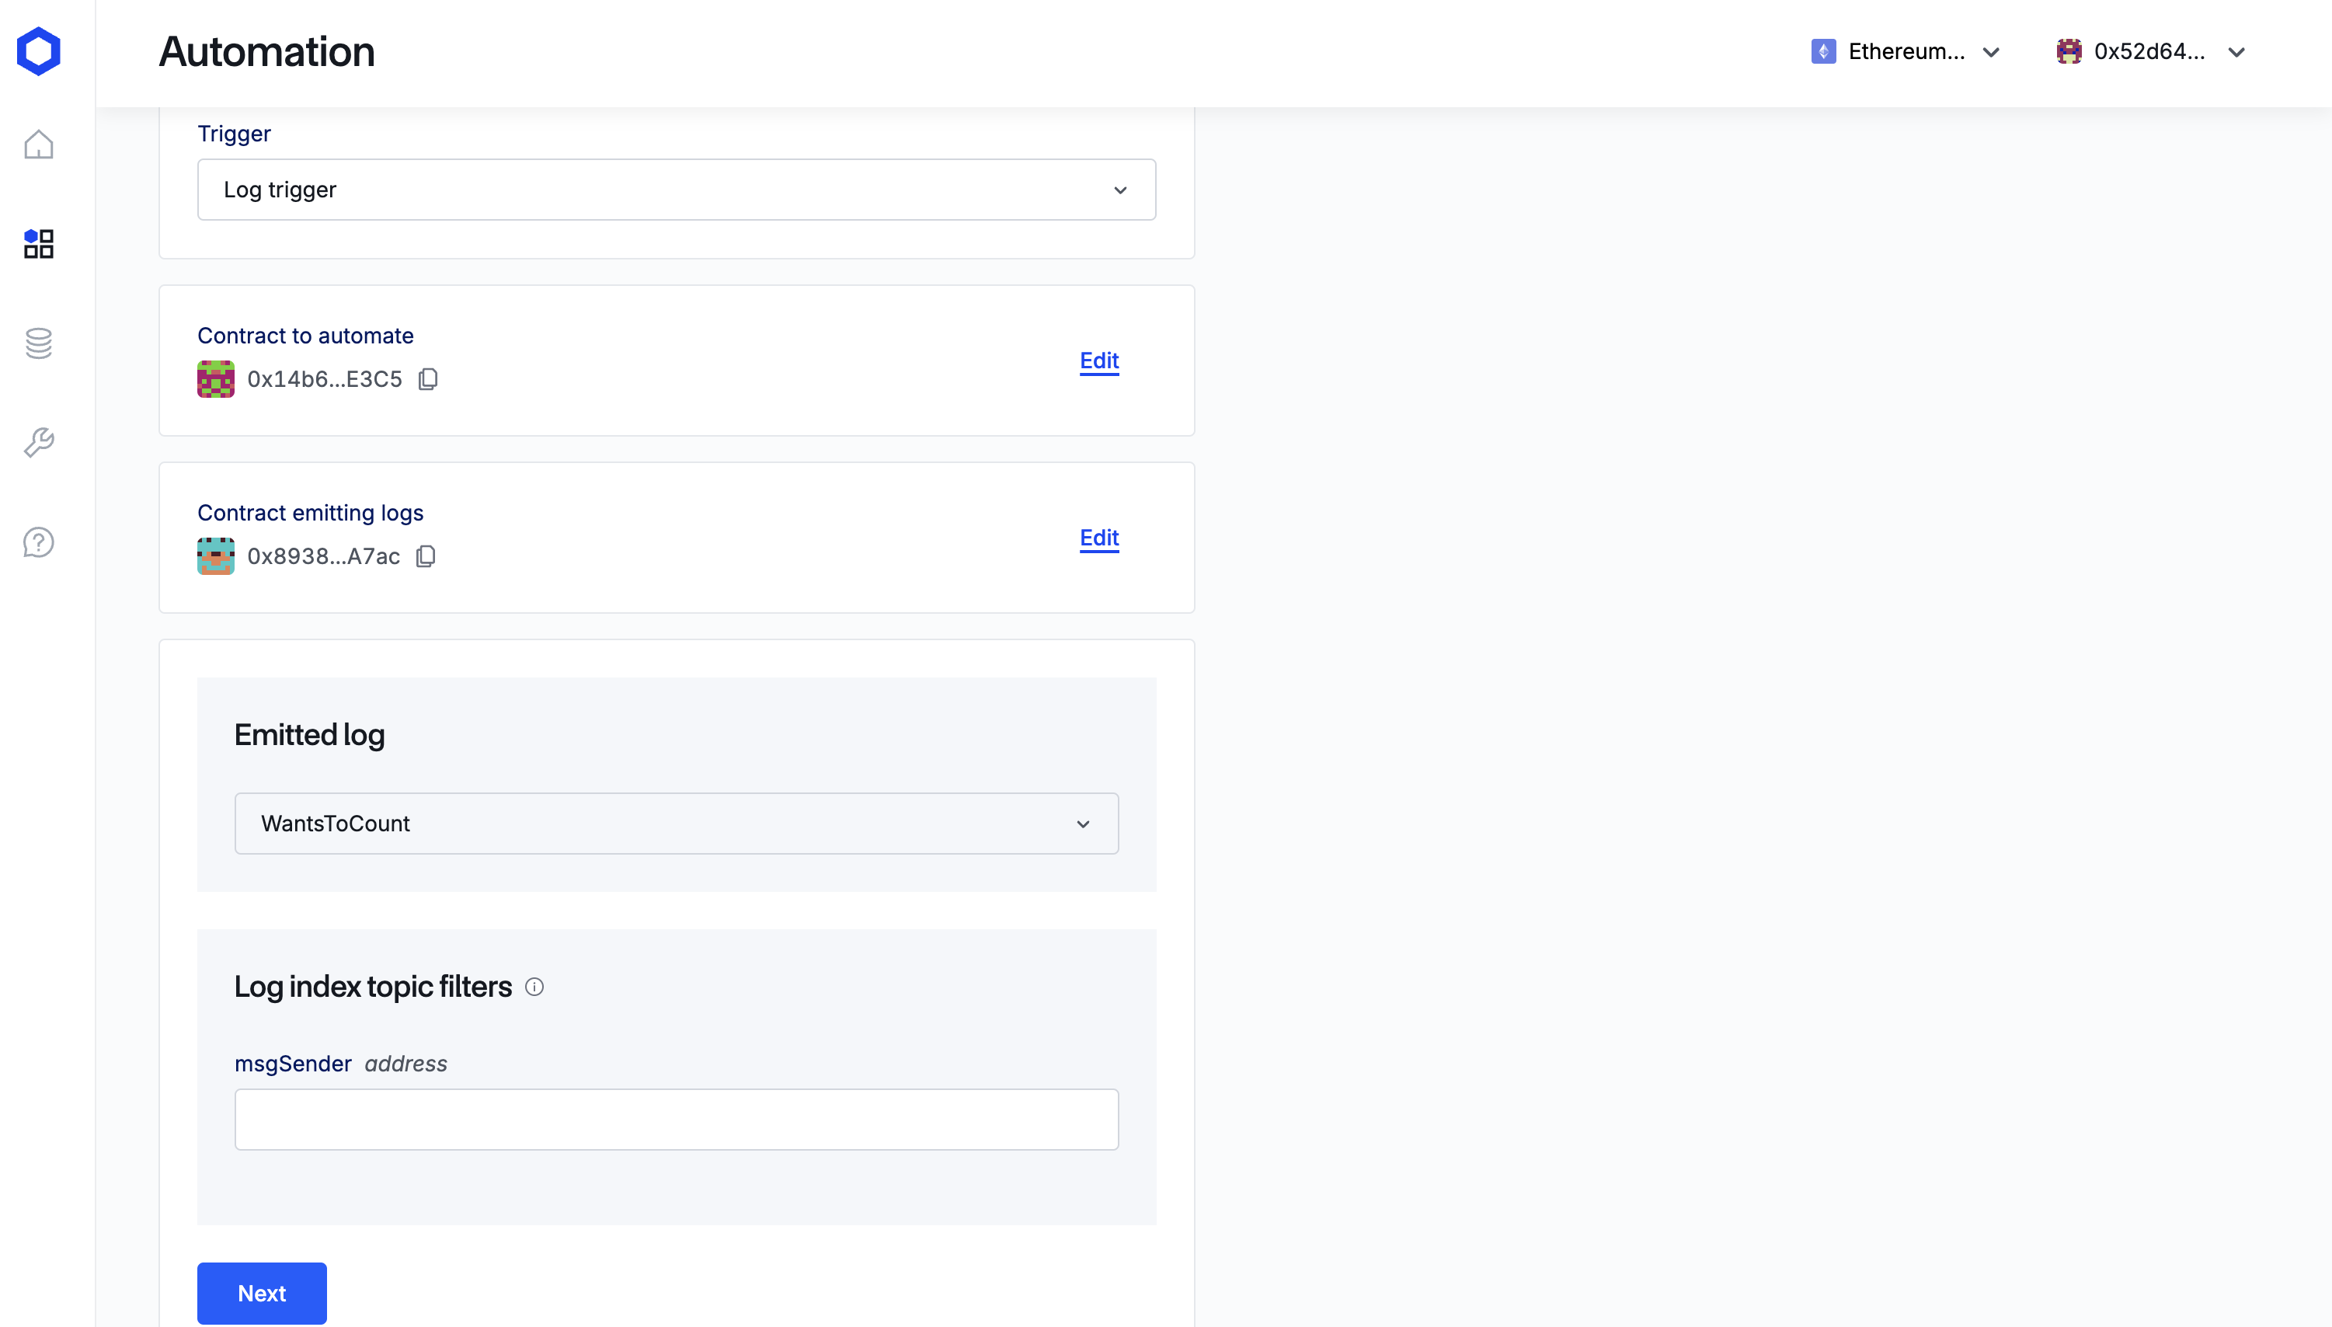Expand the Emitted log WantsToCount dropdown
This screenshot has height=1327, width=2332.
click(x=676, y=823)
